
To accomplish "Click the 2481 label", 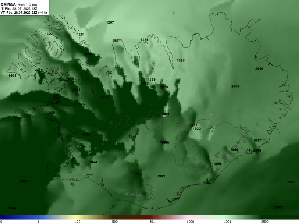I will pos(193,125).
